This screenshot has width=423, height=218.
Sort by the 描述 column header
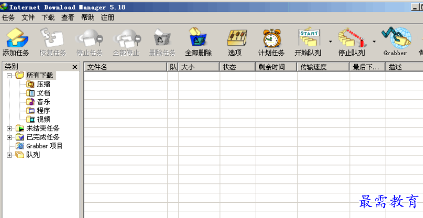coord(405,67)
